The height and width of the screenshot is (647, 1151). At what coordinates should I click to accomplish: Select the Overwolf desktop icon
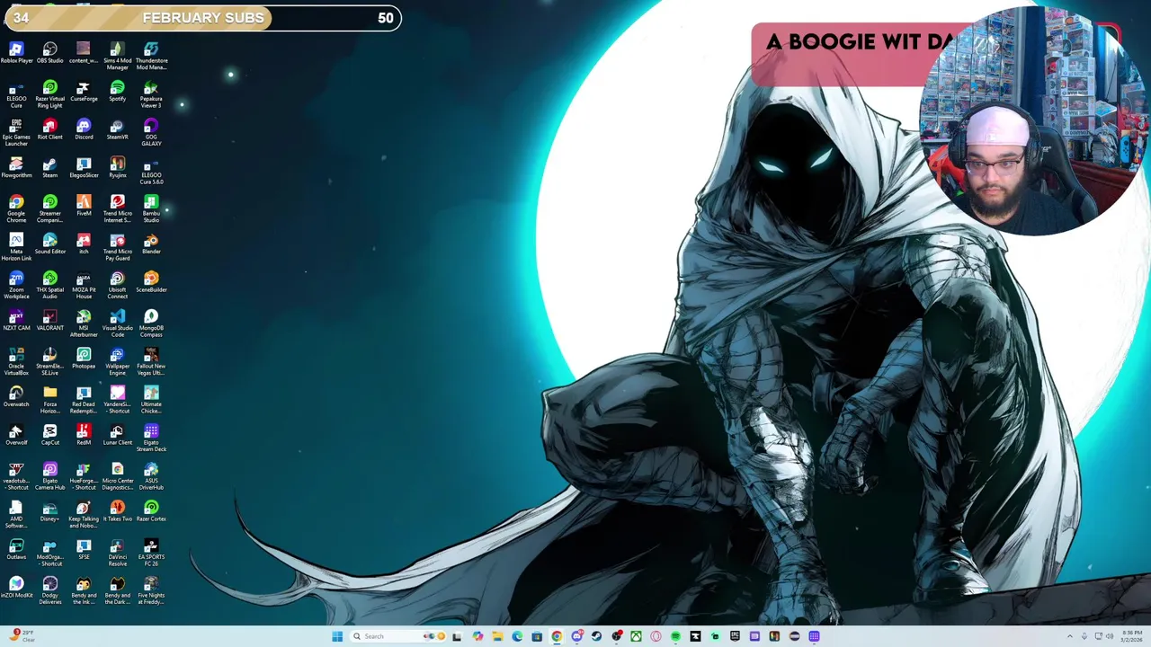[16, 435]
